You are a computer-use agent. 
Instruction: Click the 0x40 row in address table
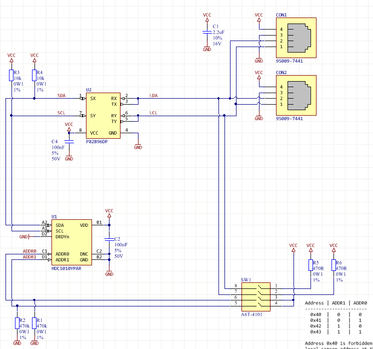pos(336,314)
